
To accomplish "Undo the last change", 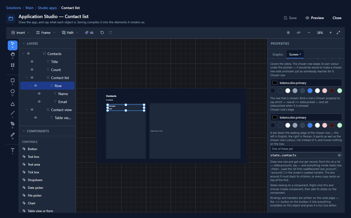I will 102,33.
